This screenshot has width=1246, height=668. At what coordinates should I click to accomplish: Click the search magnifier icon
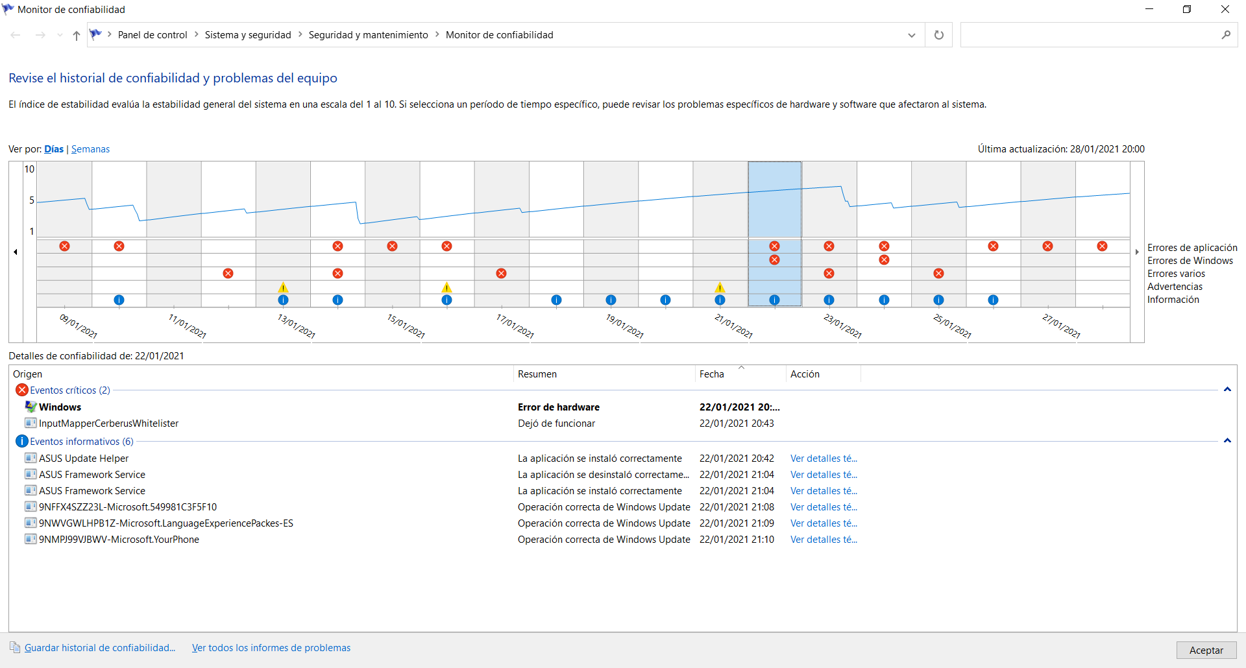[1226, 35]
